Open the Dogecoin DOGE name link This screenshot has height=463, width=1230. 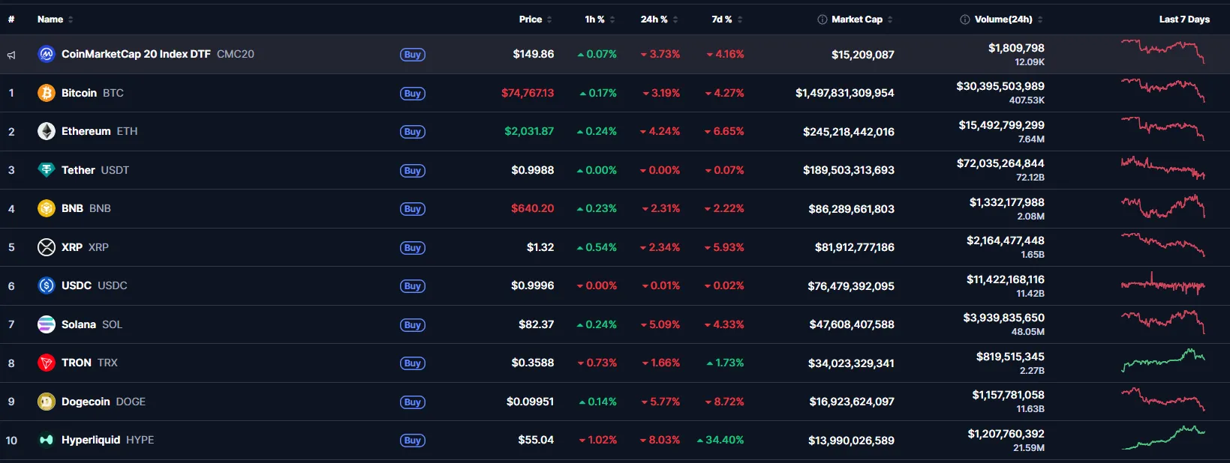[104, 402]
